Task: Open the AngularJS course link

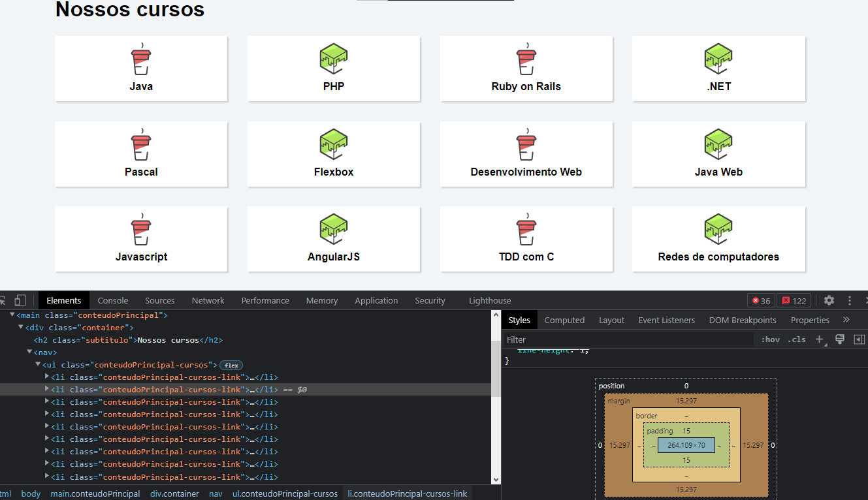Action: tap(334, 239)
